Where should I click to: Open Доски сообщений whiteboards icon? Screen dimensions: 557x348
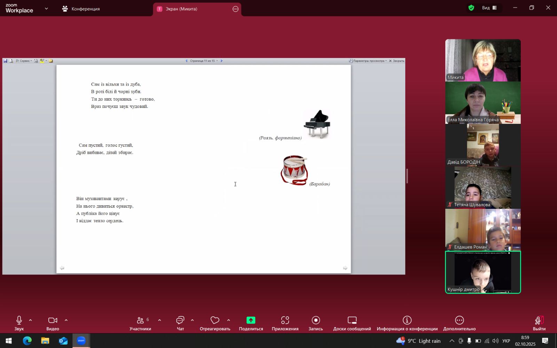pos(352,321)
